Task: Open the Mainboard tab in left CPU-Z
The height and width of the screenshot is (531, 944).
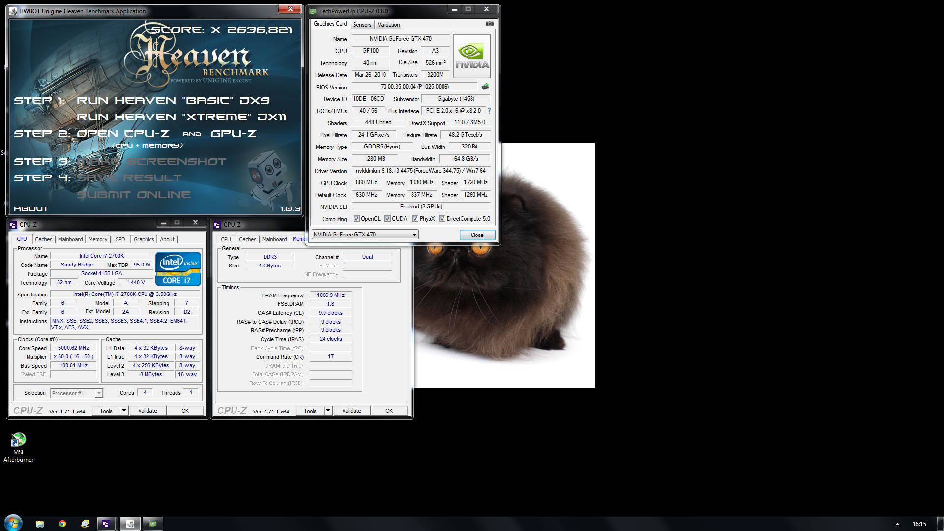Action: [70, 239]
